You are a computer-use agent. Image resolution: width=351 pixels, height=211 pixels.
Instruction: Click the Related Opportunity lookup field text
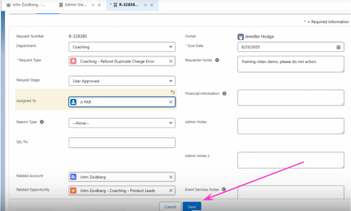coord(117,191)
